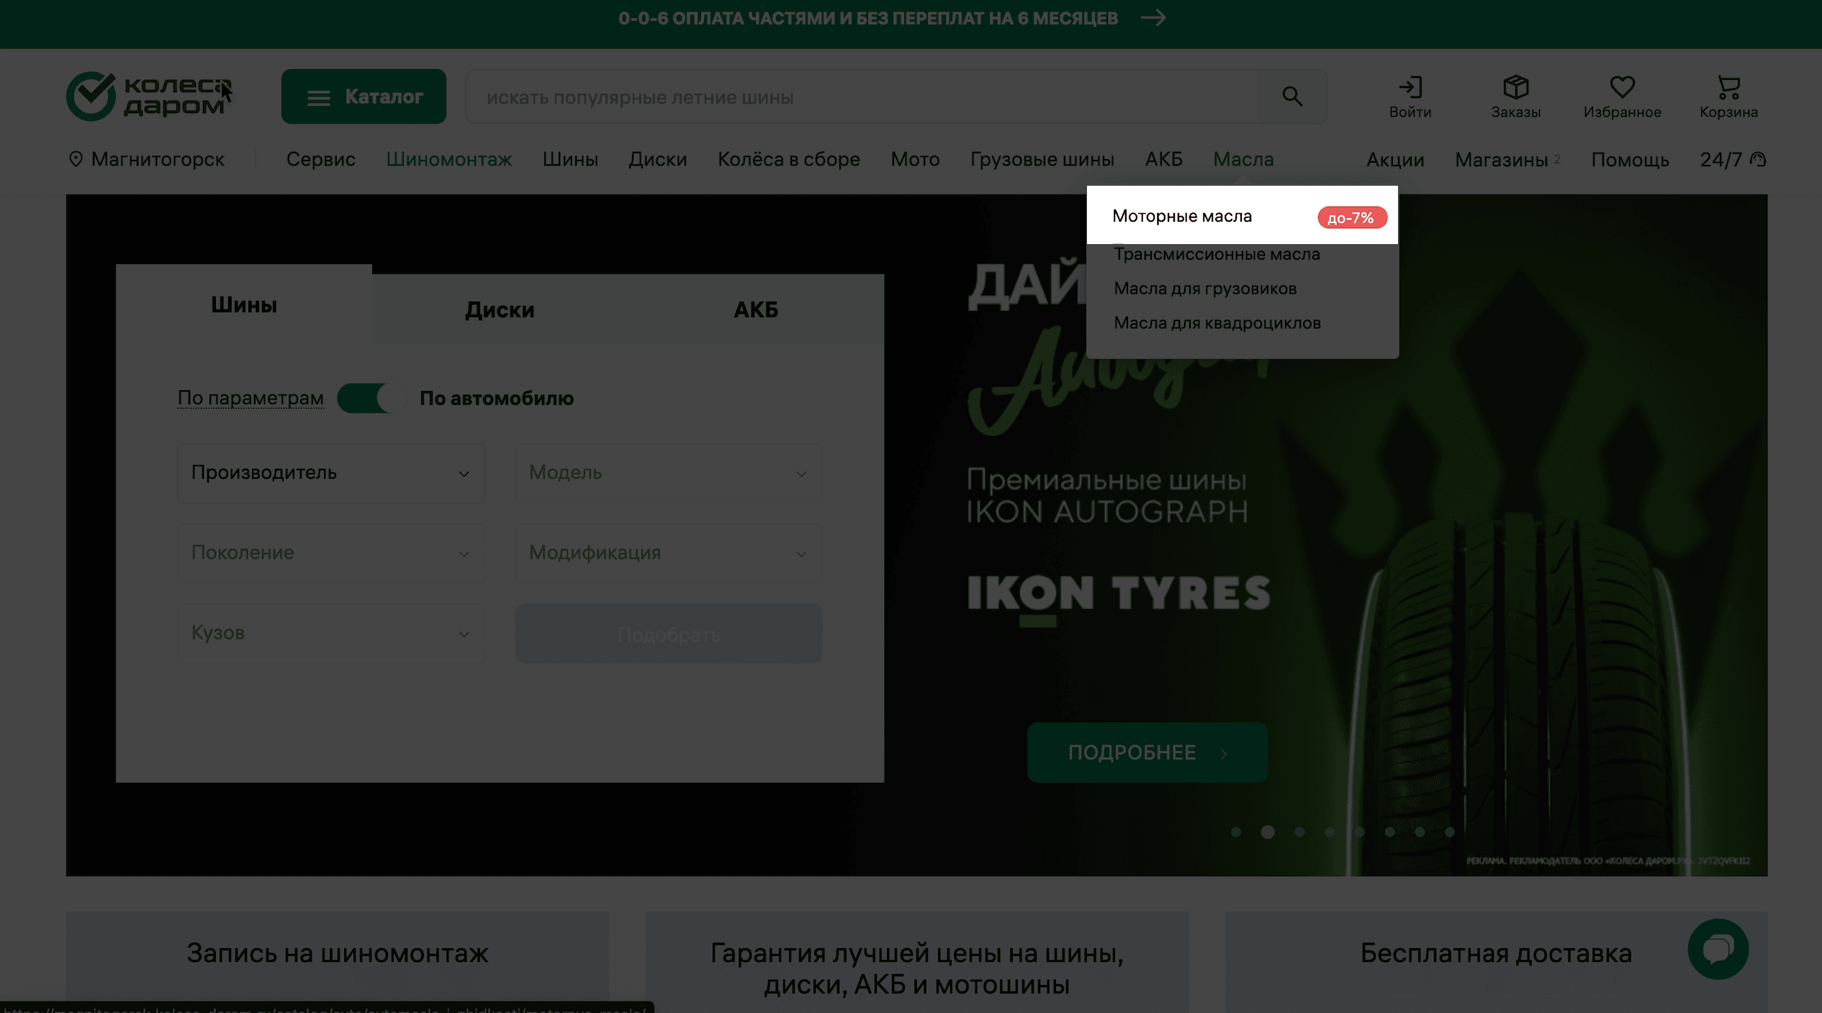
Task: Open Избранное heart icon
Action: [x=1622, y=88]
